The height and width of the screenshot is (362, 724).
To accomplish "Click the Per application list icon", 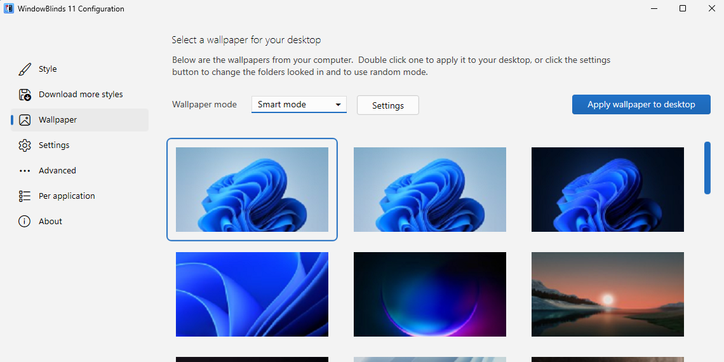I will [25, 196].
